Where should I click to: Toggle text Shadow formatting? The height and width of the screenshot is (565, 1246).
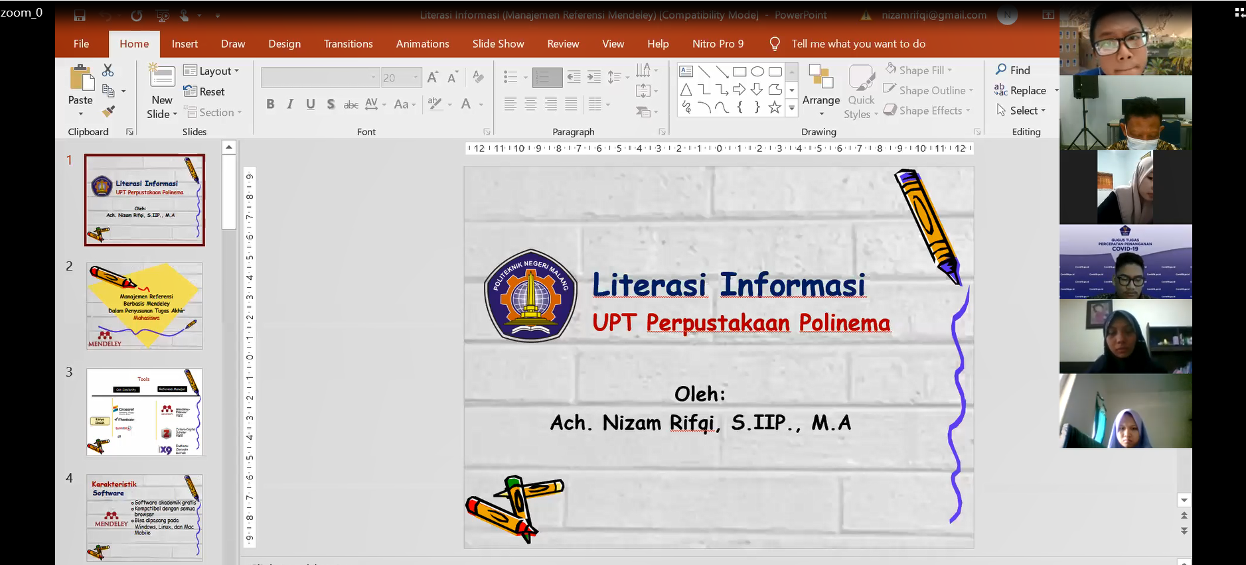[x=331, y=104]
